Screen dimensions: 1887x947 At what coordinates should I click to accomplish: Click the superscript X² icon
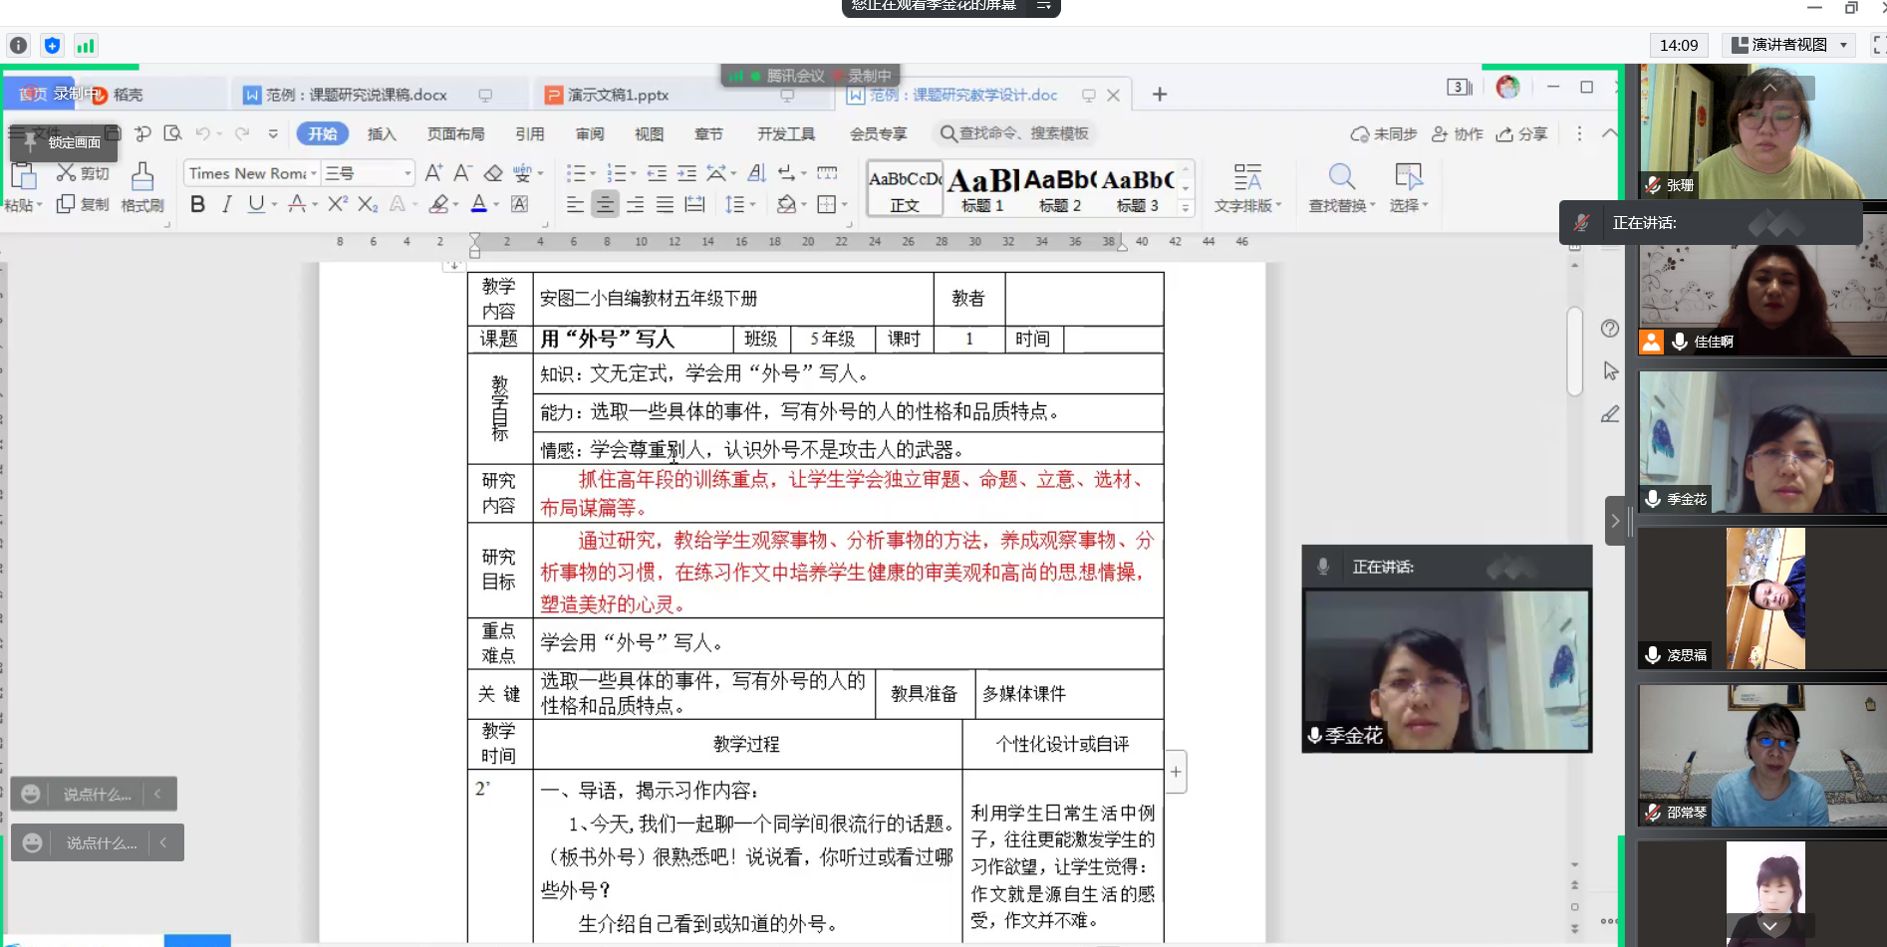click(338, 204)
